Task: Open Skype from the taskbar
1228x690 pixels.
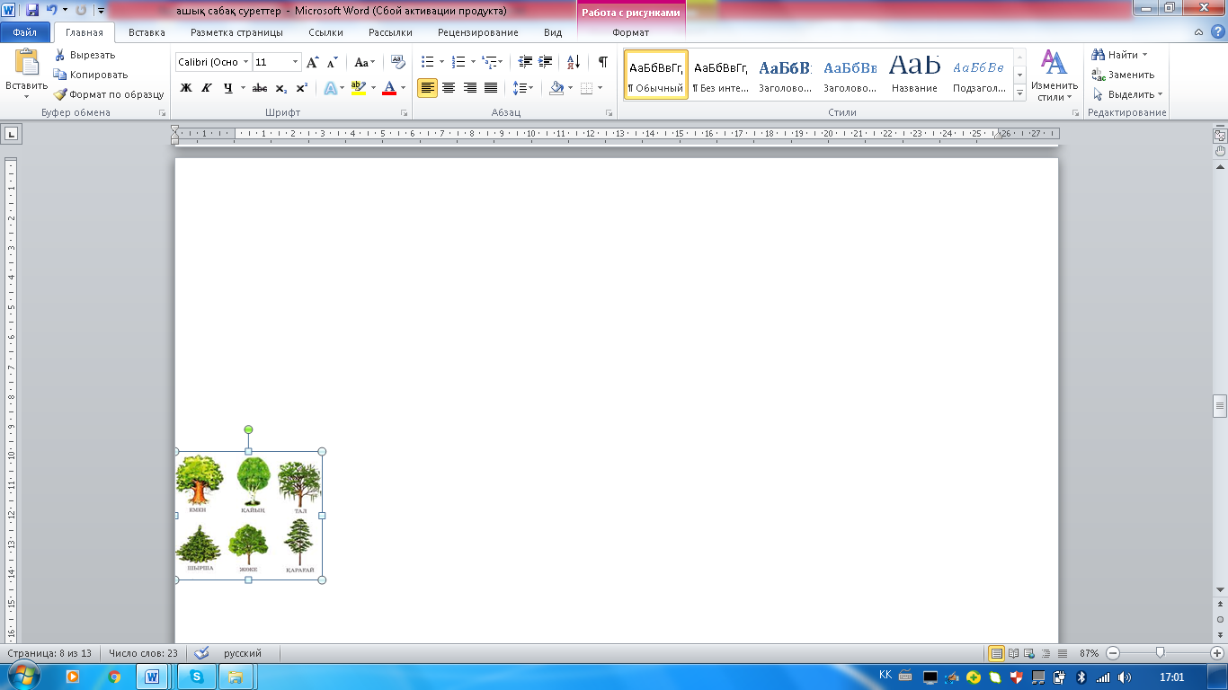Action: point(197,677)
